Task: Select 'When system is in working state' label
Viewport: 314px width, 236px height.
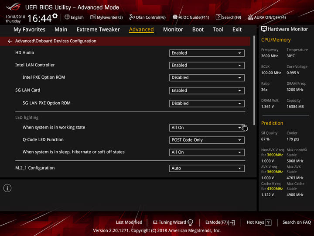Action: pyautogui.click(x=54, y=128)
